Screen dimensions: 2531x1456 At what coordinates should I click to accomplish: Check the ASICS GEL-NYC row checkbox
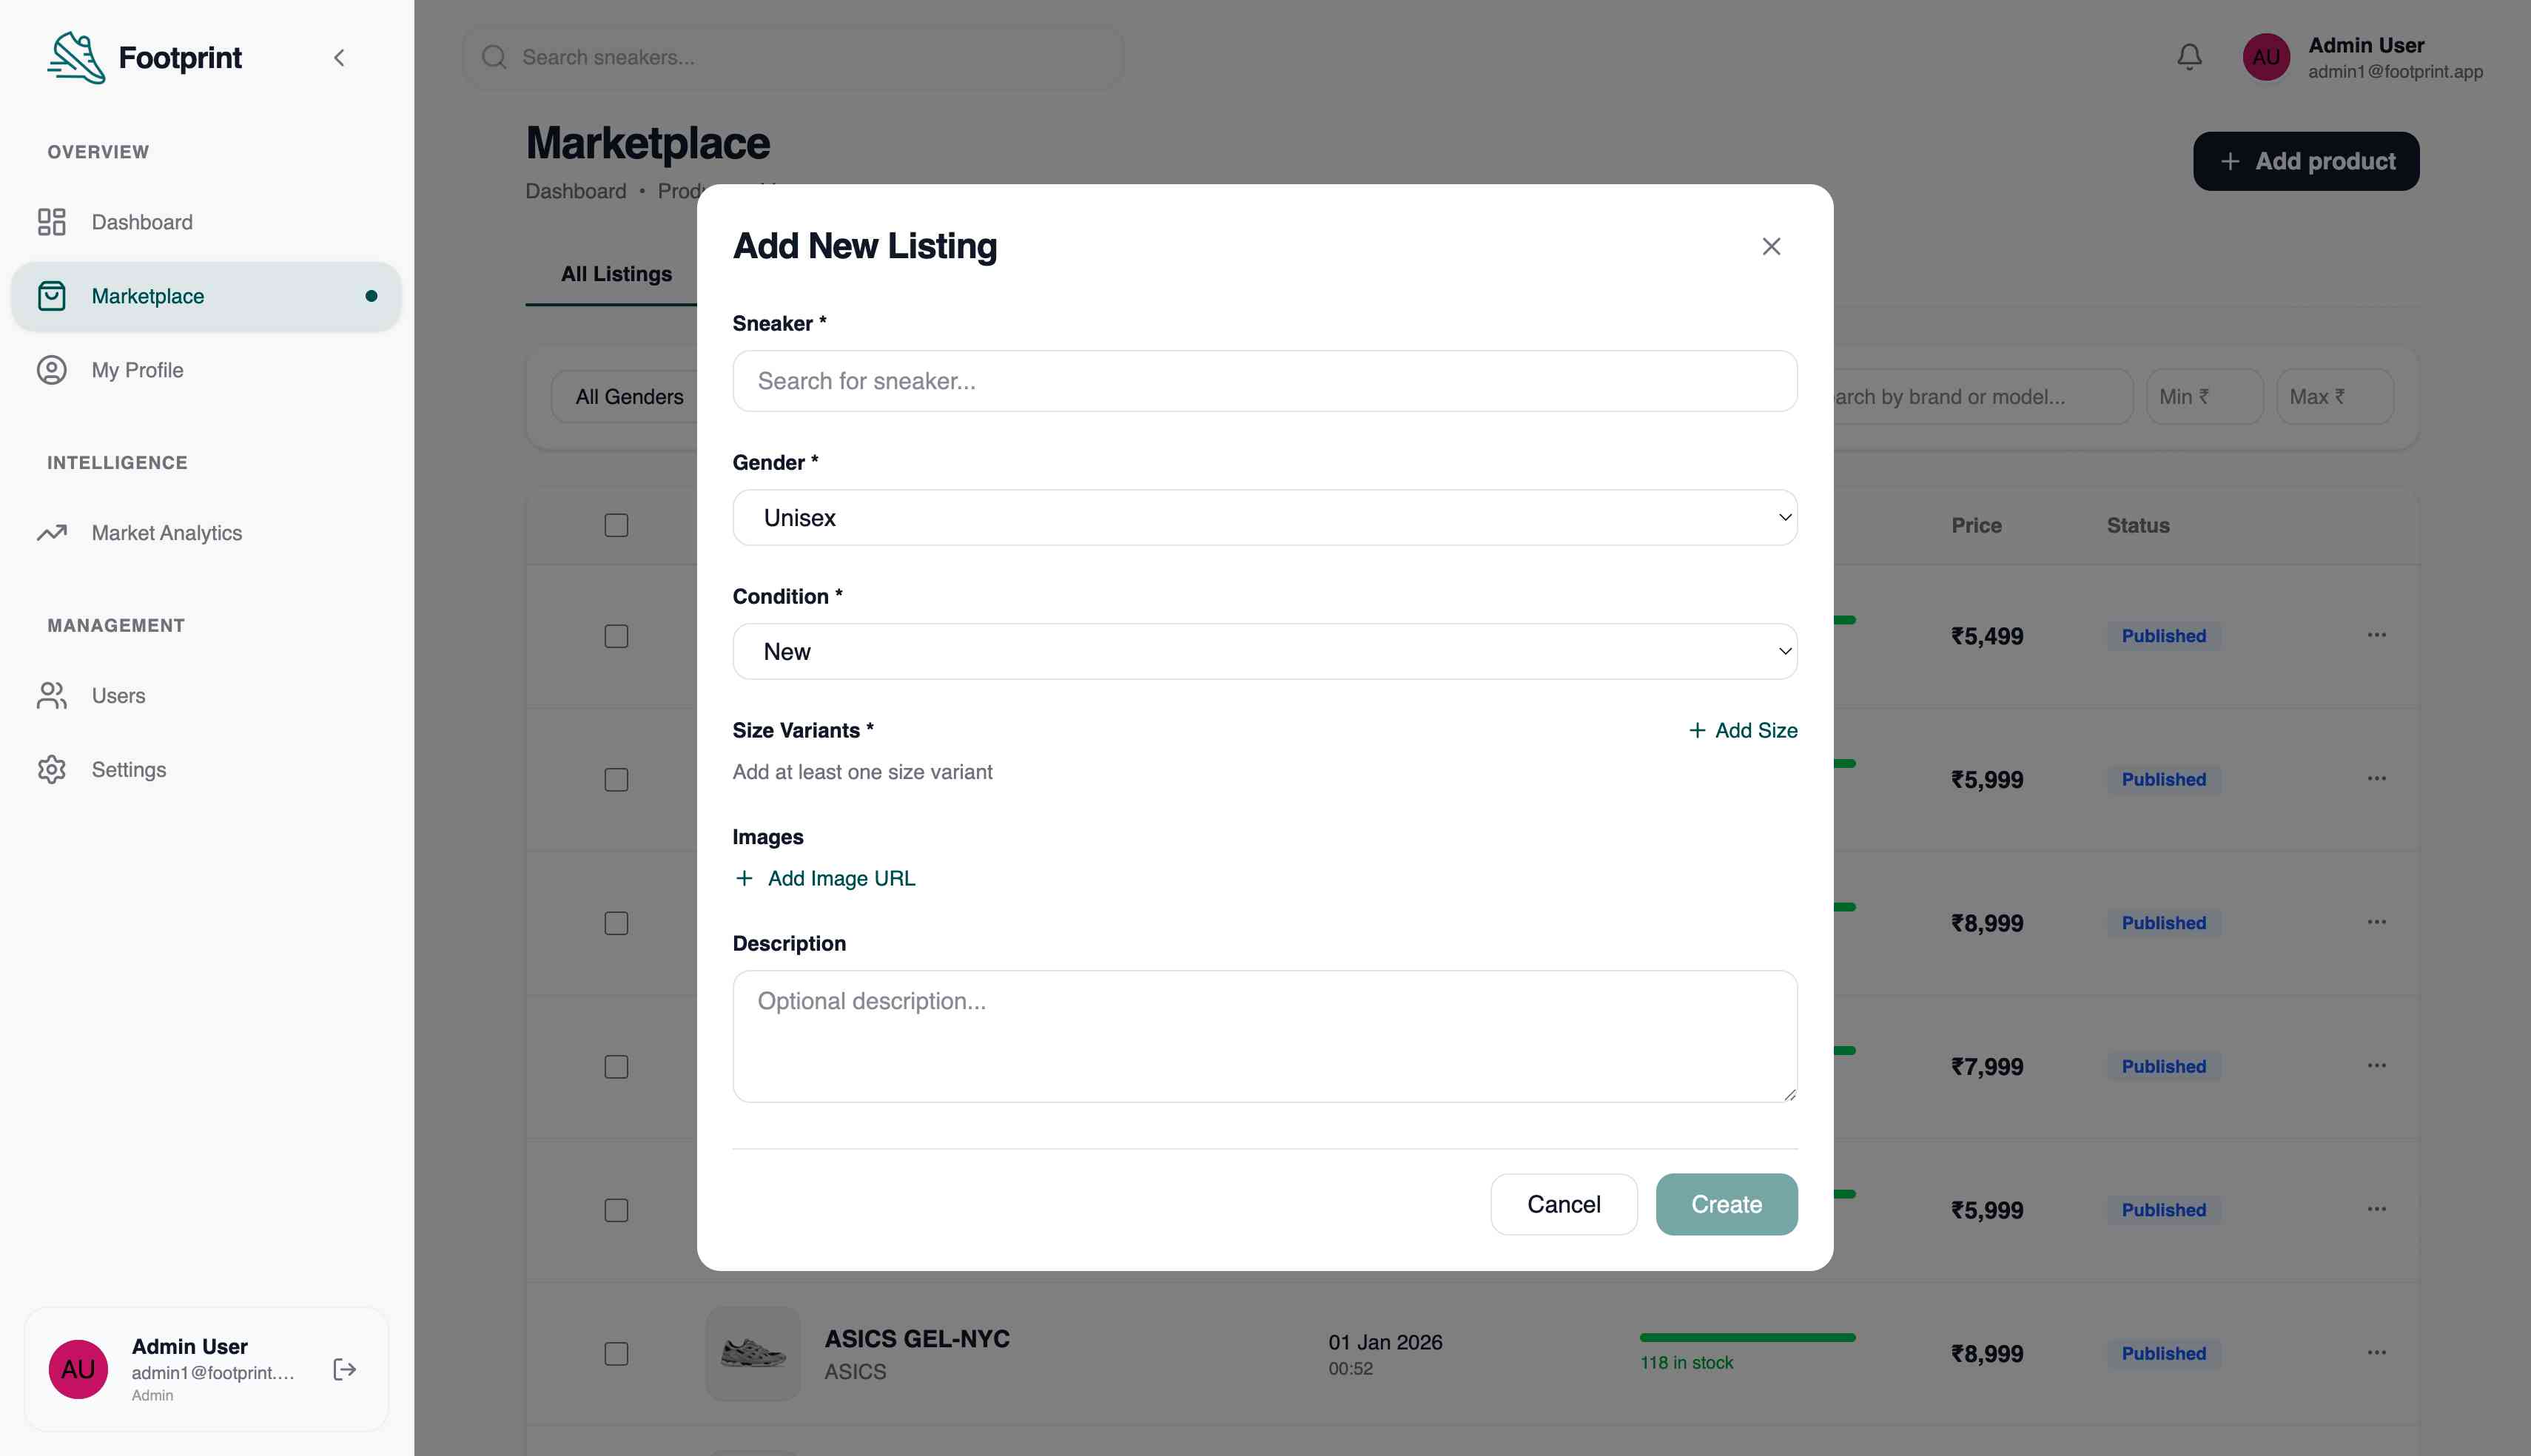[x=616, y=1353]
